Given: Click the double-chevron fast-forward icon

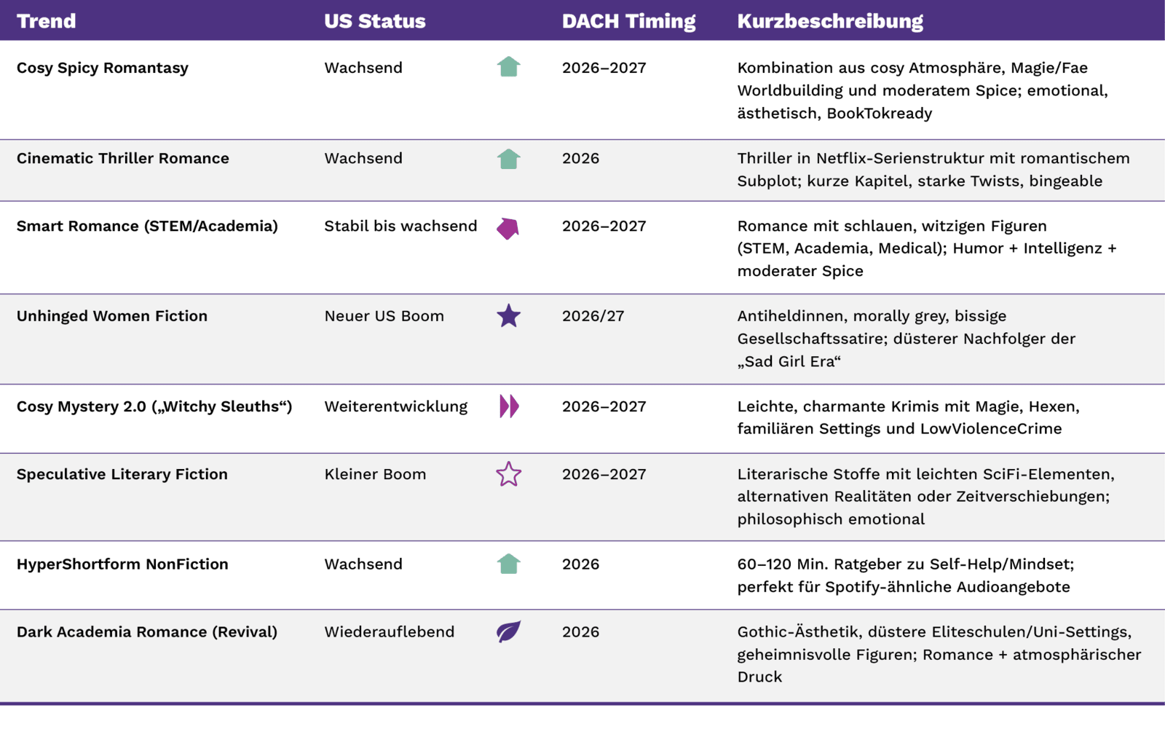Looking at the screenshot, I should [509, 406].
